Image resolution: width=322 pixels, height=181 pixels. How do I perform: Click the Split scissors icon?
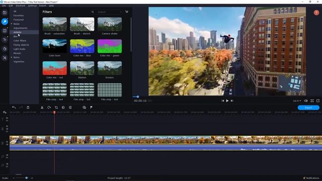[42, 107]
